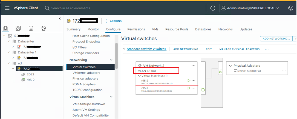Switch to the Datastores tab
Screen dimensions: 297x119
coord(203,29)
